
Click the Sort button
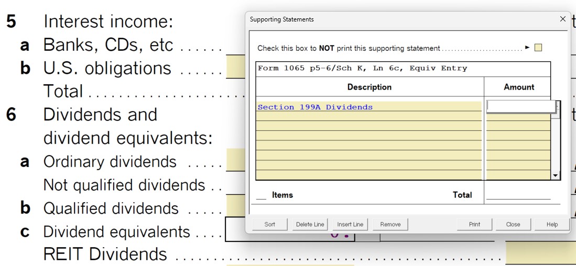269,224
